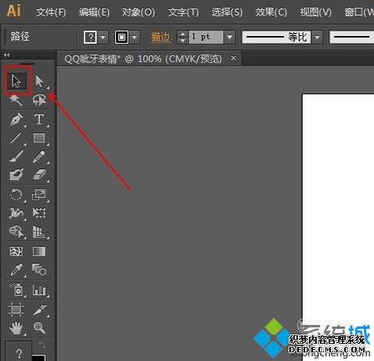Open the fill color dropdown arrow
The width and height of the screenshot is (374, 361).
click(x=103, y=37)
